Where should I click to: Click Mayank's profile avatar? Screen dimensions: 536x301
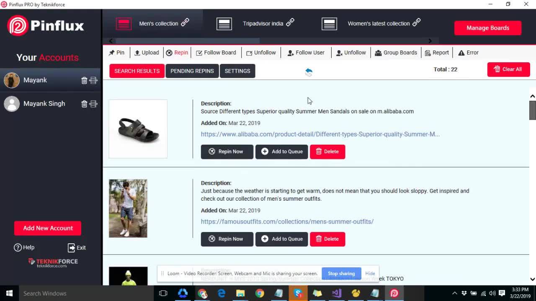click(12, 80)
